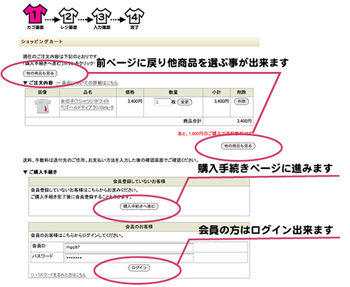Open the return policy details link

[90, 83]
